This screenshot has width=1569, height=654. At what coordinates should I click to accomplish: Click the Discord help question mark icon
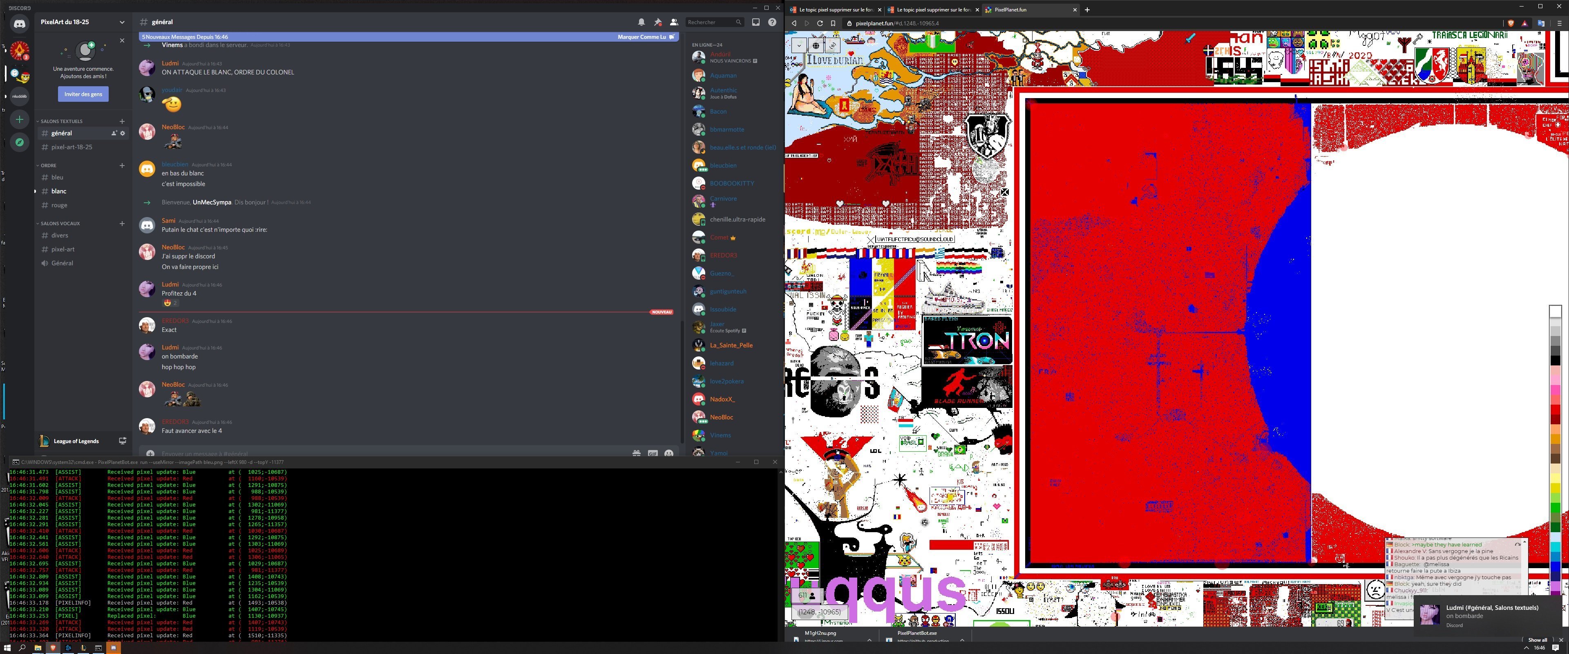tap(772, 22)
